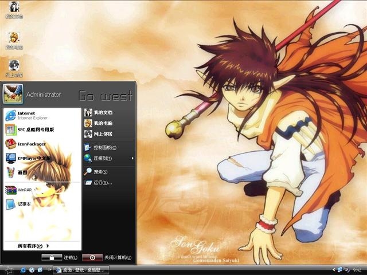This screenshot has width=367, height=275.
Task: Click the Administrator user name
Action: click(x=44, y=95)
